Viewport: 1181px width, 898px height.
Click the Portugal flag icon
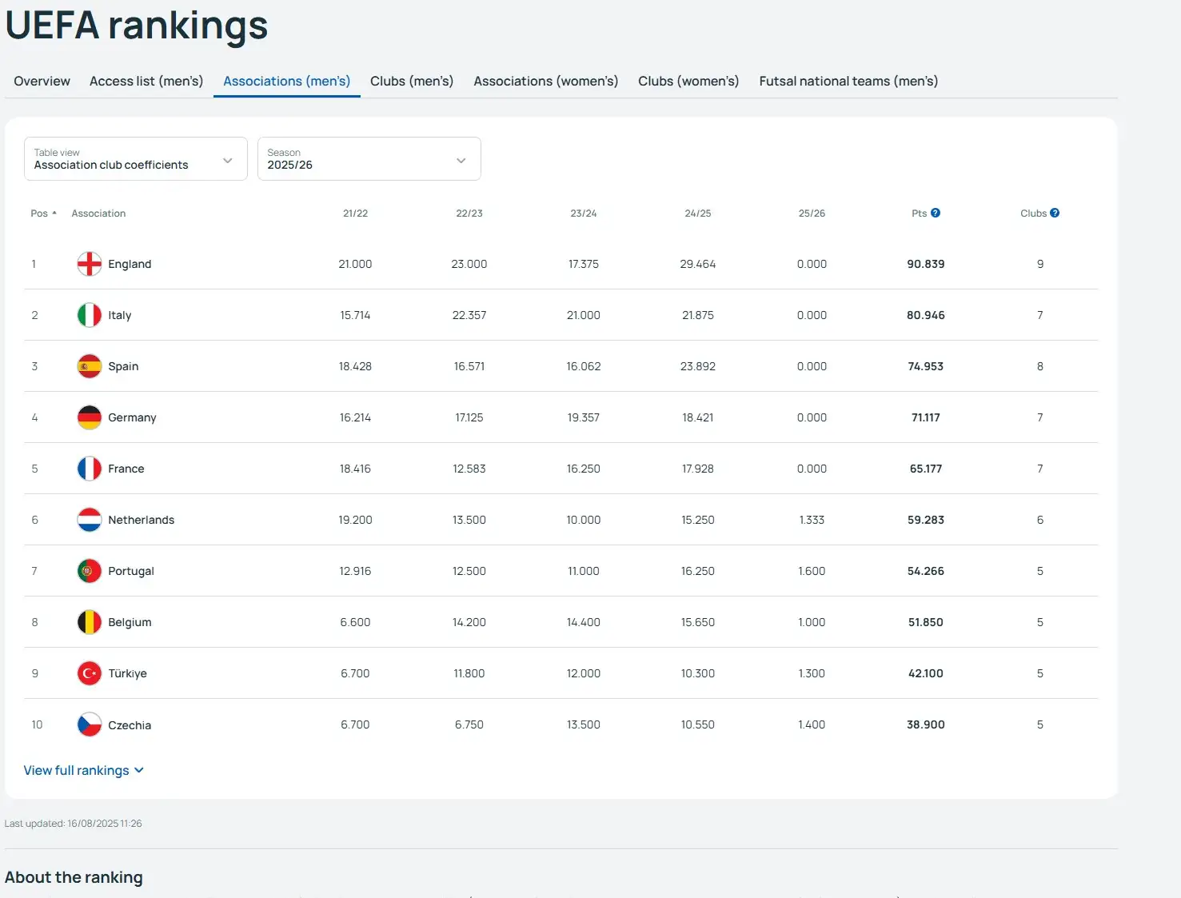coord(89,571)
